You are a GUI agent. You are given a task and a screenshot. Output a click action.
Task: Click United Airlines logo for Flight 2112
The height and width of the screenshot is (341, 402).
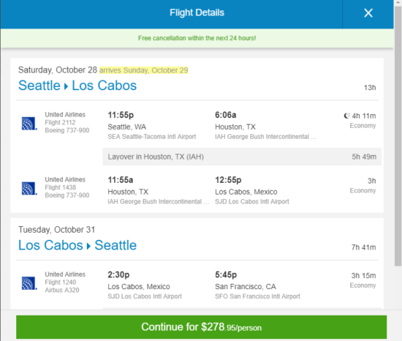[x=29, y=124]
